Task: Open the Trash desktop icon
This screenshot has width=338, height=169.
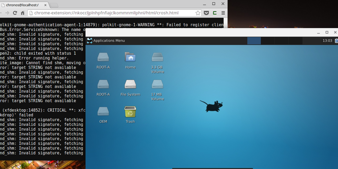Action: pos(130,112)
